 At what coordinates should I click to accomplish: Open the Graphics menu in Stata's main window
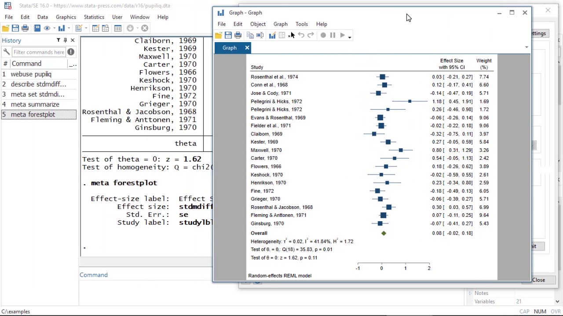[x=66, y=17]
